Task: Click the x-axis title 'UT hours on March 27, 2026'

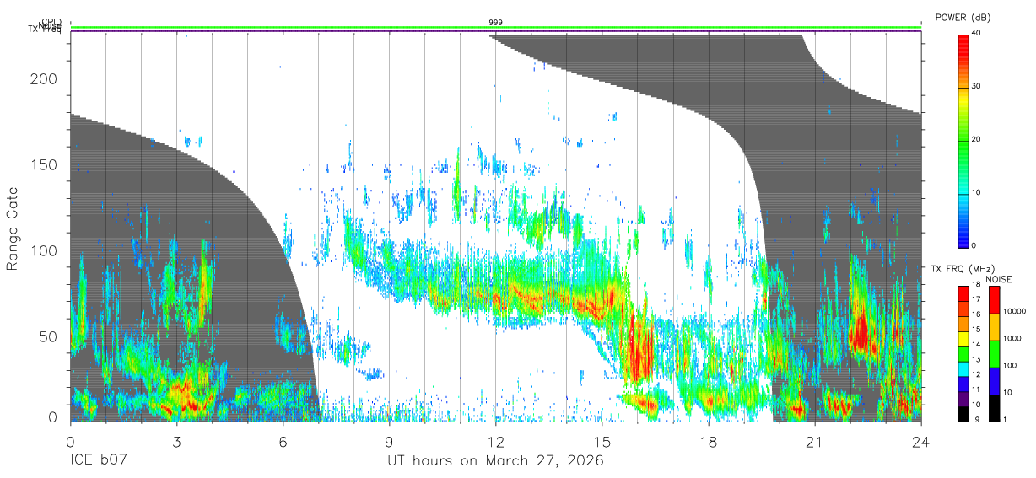Action: pos(495,462)
